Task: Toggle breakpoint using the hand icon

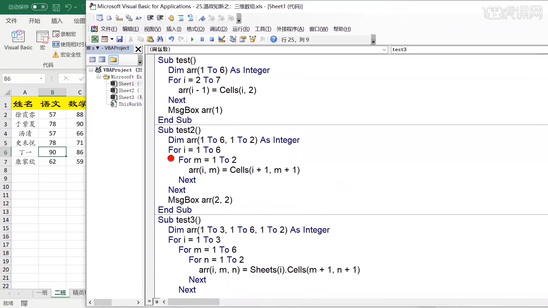Action: click(x=171, y=18)
